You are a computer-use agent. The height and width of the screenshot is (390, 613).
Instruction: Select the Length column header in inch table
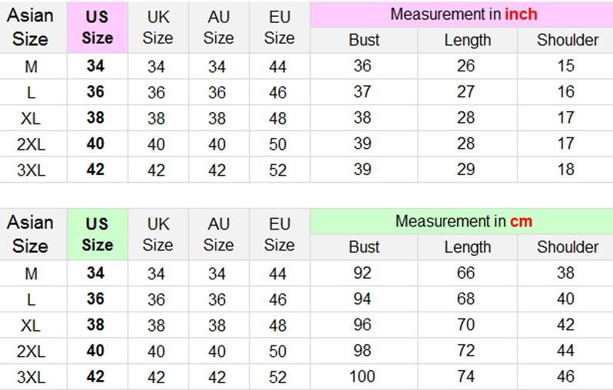click(x=468, y=40)
